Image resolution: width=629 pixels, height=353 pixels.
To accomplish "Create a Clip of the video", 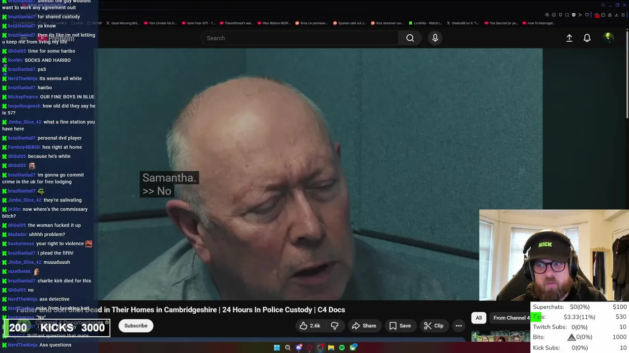I will [x=433, y=326].
